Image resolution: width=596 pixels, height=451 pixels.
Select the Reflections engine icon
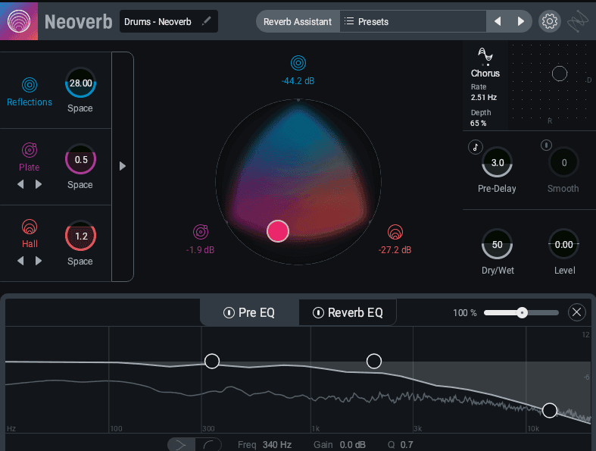(30, 84)
